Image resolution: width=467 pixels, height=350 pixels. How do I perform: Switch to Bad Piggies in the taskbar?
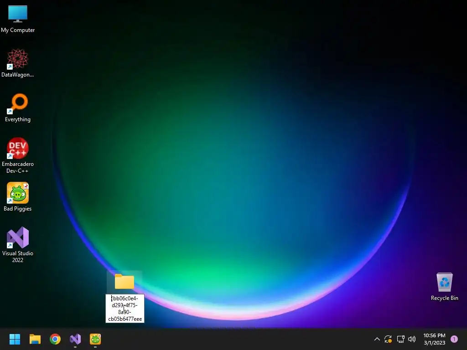point(95,339)
